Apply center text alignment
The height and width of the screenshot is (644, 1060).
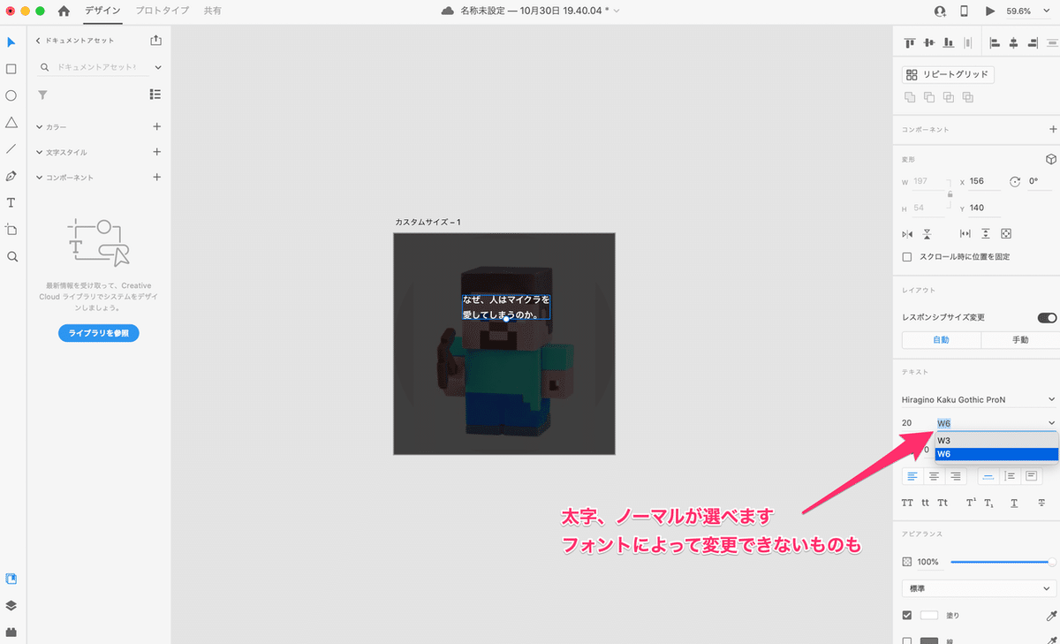[934, 475]
